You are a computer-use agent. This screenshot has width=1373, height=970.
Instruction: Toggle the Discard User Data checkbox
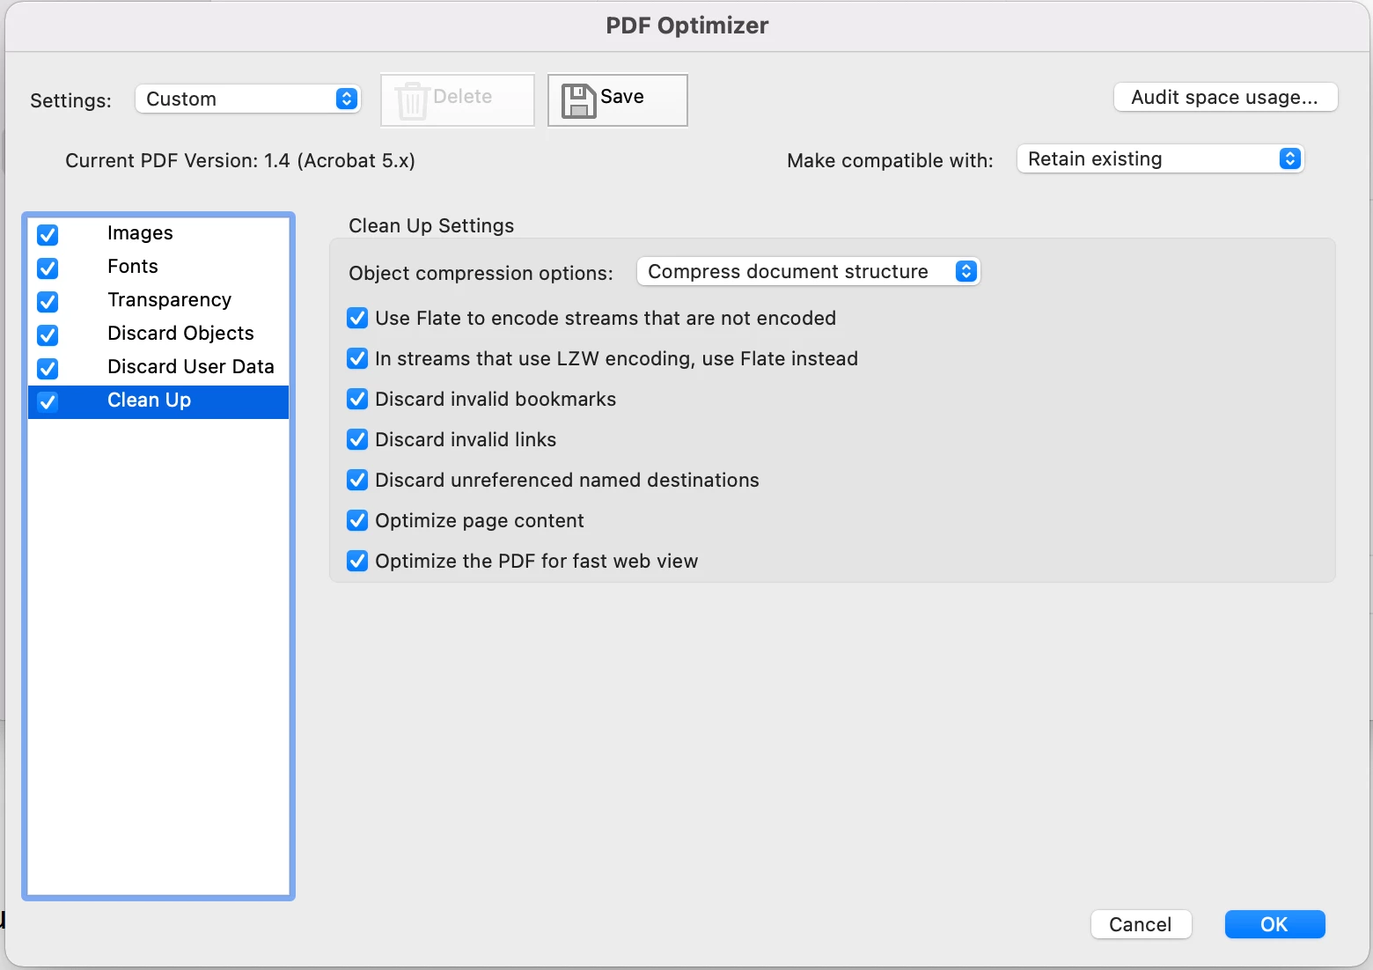[x=48, y=369]
